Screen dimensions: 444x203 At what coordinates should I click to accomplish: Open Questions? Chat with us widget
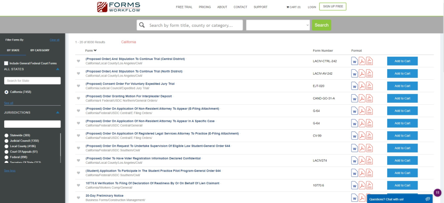click(x=399, y=199)
